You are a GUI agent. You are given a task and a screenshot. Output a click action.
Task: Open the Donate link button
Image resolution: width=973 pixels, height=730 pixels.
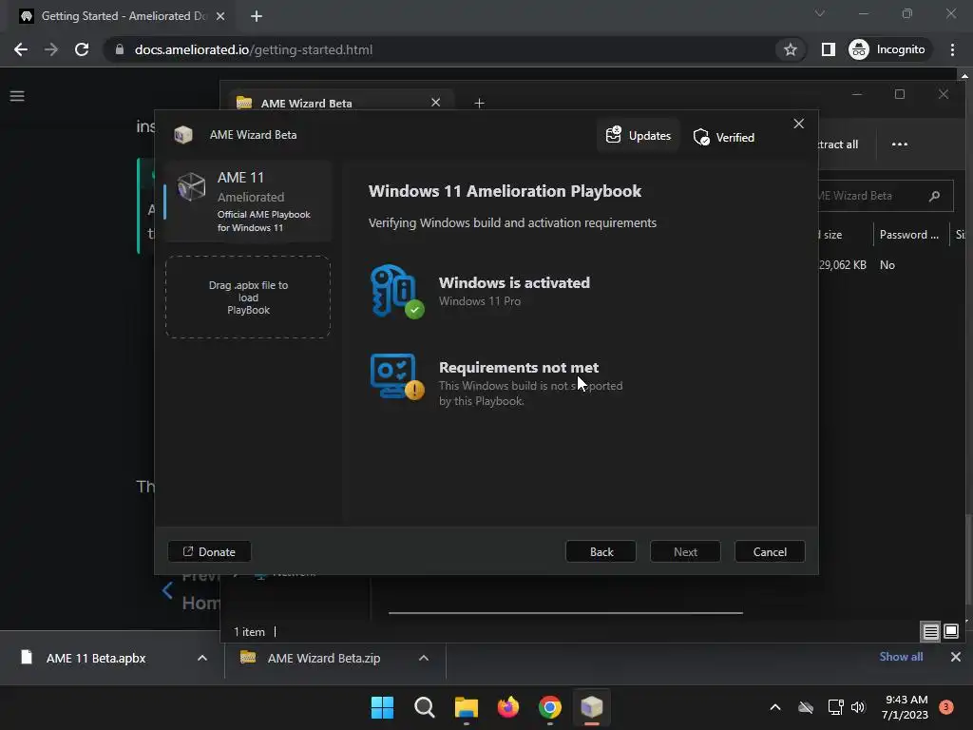pyautogui.click(x=209, y=551)
